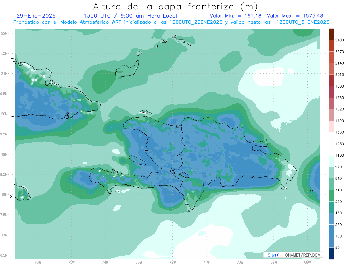Click the colorbar label '1490'
The height and width of the screenshot is (266, 345).
pos(340,121)
